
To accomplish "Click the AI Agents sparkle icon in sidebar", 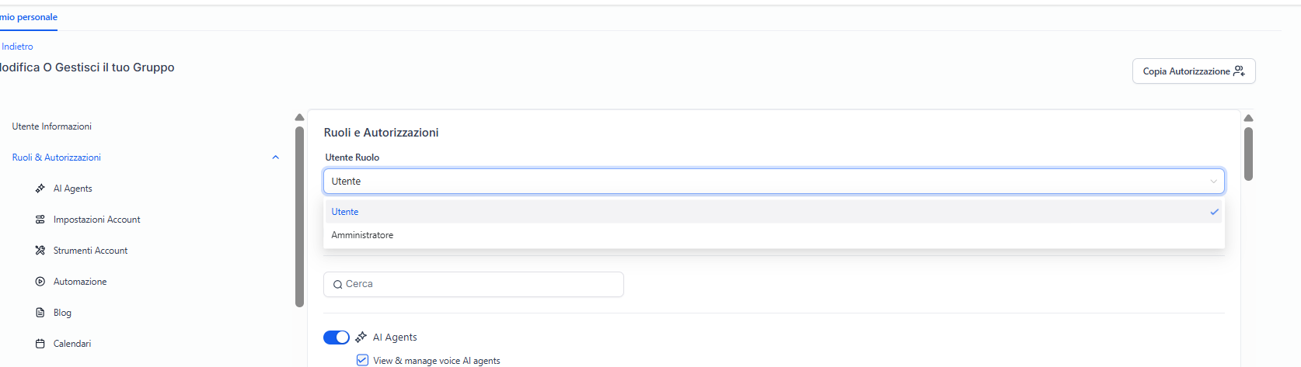I will pyautogui.click(x=40, y=189).
